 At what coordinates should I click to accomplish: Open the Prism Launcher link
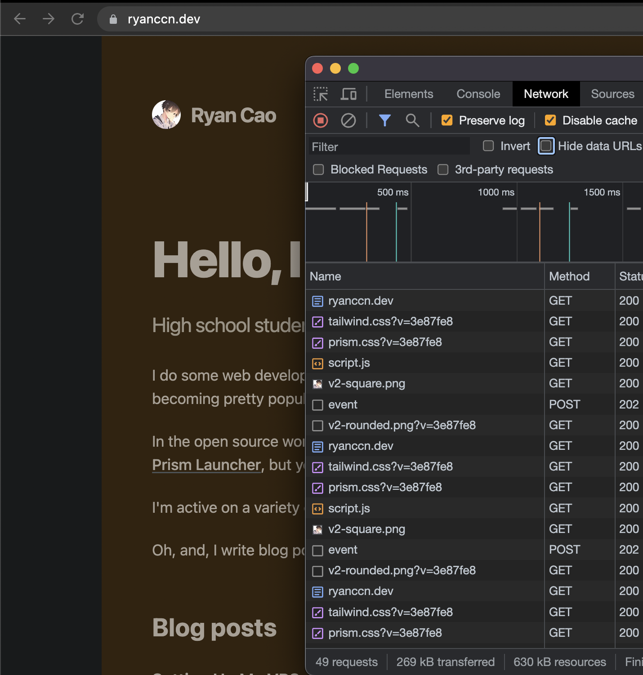(206, 465)
